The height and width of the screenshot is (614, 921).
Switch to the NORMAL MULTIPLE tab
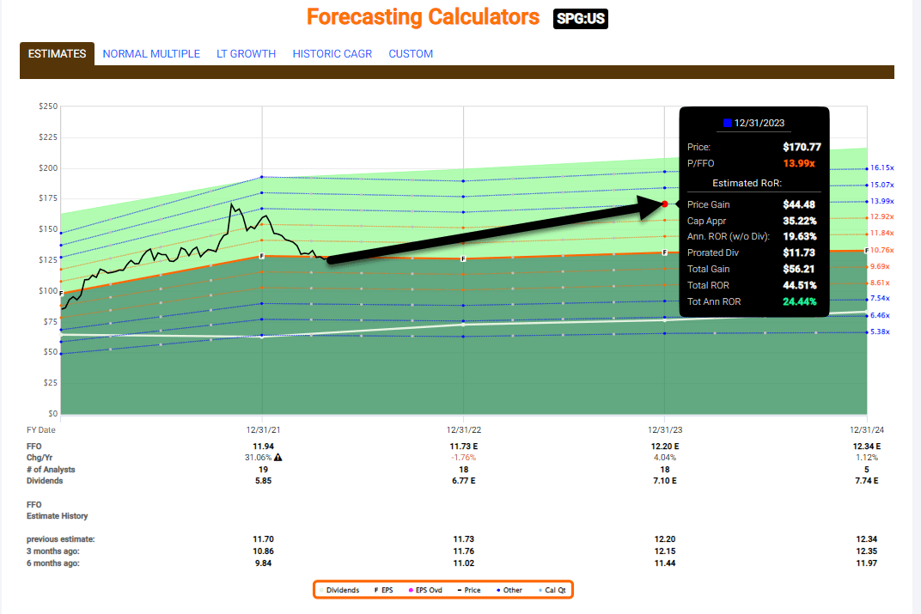point(151,53)
